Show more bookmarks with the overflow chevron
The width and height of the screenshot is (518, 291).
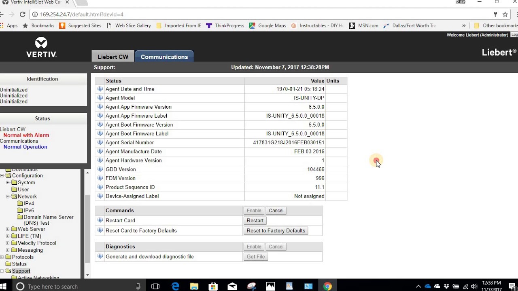pos(464,25)
